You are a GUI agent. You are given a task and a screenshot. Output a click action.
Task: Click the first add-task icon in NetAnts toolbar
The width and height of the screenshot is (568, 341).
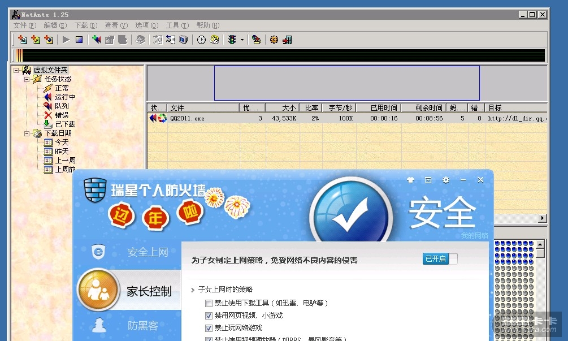coord(23,40)
